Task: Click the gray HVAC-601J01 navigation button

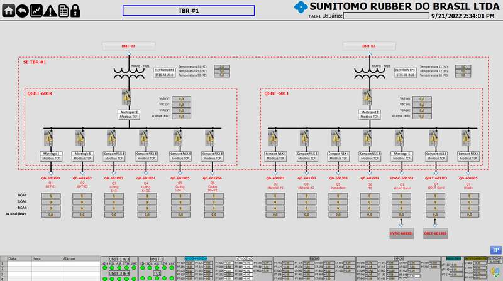Action: [x=401, y=233]
